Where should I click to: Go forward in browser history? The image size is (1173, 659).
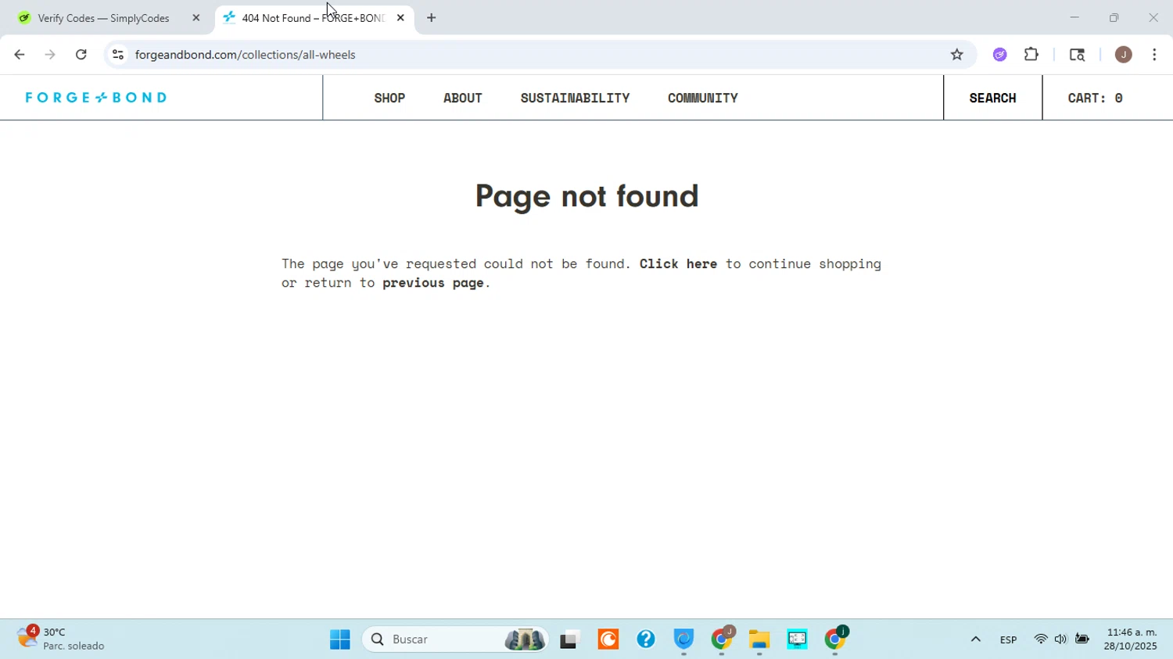[50, 55]
